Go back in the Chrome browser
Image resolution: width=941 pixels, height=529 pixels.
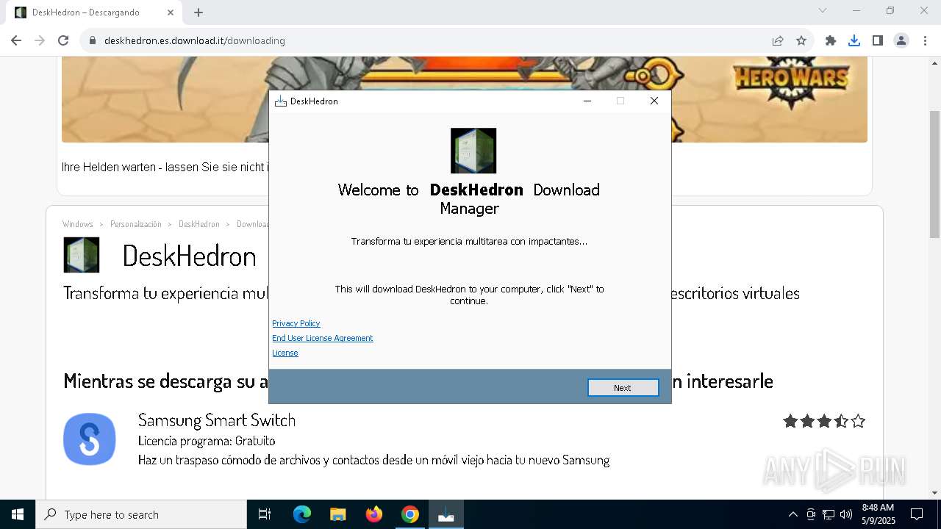coord(16,40)
